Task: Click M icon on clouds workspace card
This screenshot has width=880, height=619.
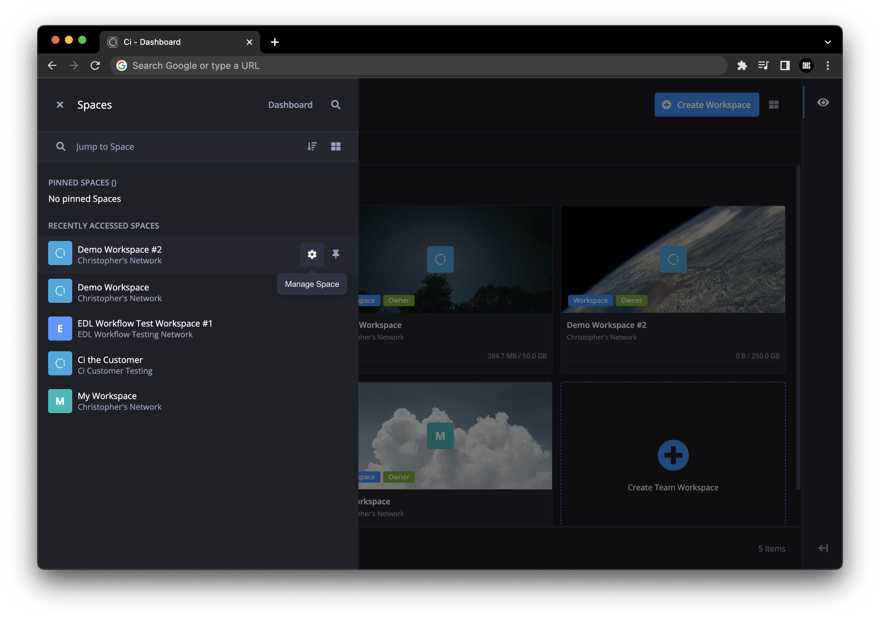Action: coord(440,436)
